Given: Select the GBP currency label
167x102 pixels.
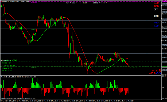Looking at the screenshot, I should [156, 26].
